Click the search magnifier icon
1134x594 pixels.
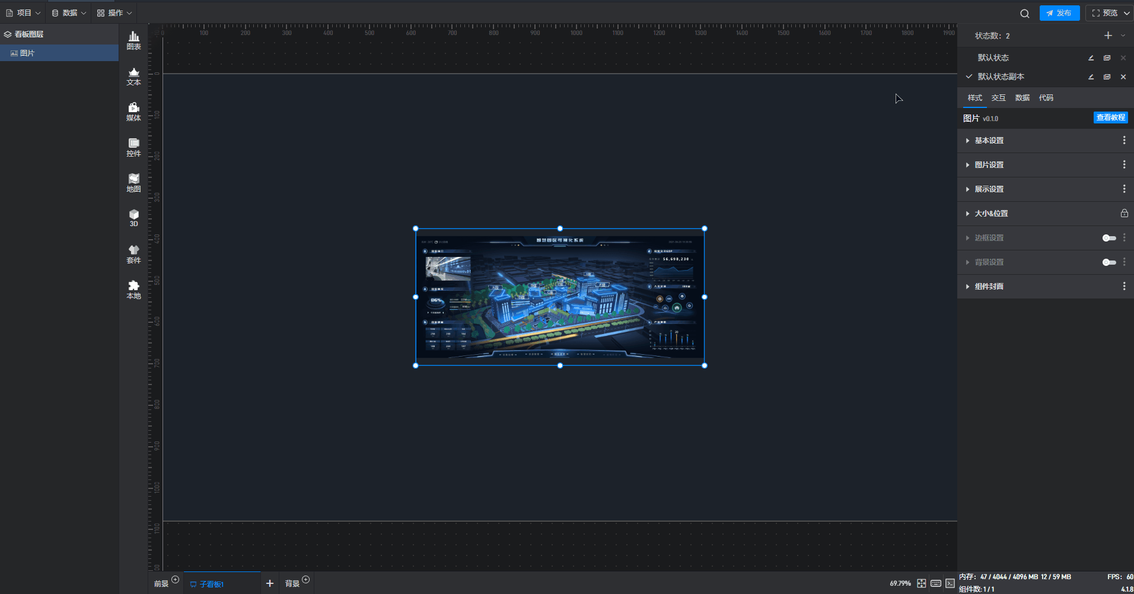point(1024,13)
